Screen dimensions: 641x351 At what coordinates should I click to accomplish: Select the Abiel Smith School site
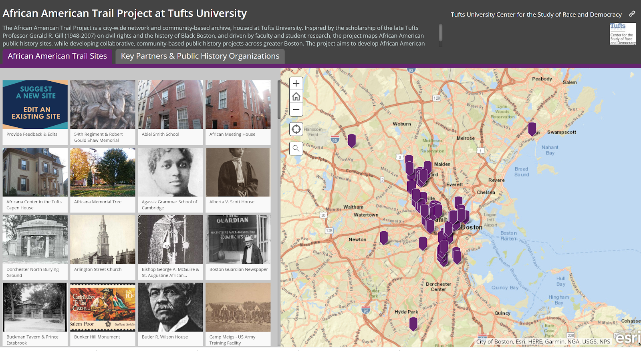[x=171, y=112]
